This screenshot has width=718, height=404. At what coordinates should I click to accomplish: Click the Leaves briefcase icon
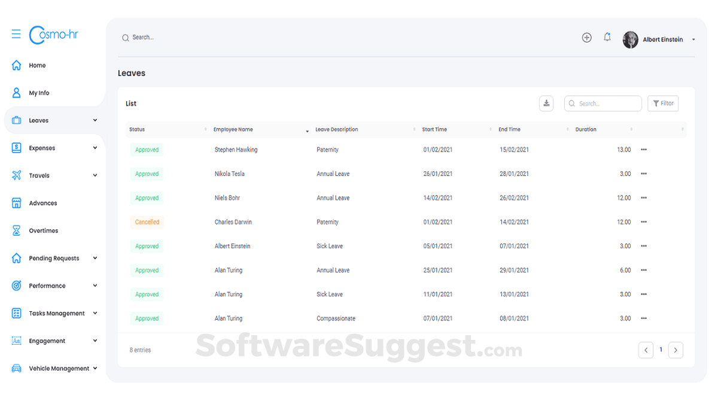point(17,120)
